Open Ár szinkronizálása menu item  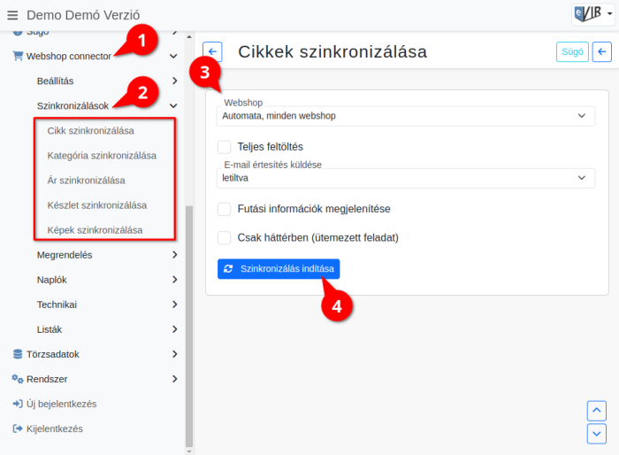(86, 181)
